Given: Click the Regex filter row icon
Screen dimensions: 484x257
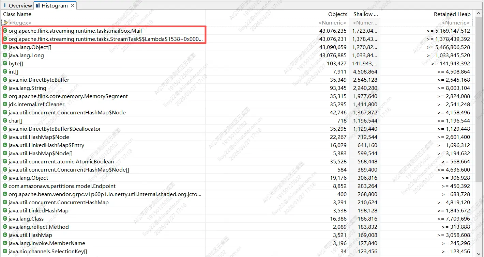Looking at the screenshot, I should (5, 22).
